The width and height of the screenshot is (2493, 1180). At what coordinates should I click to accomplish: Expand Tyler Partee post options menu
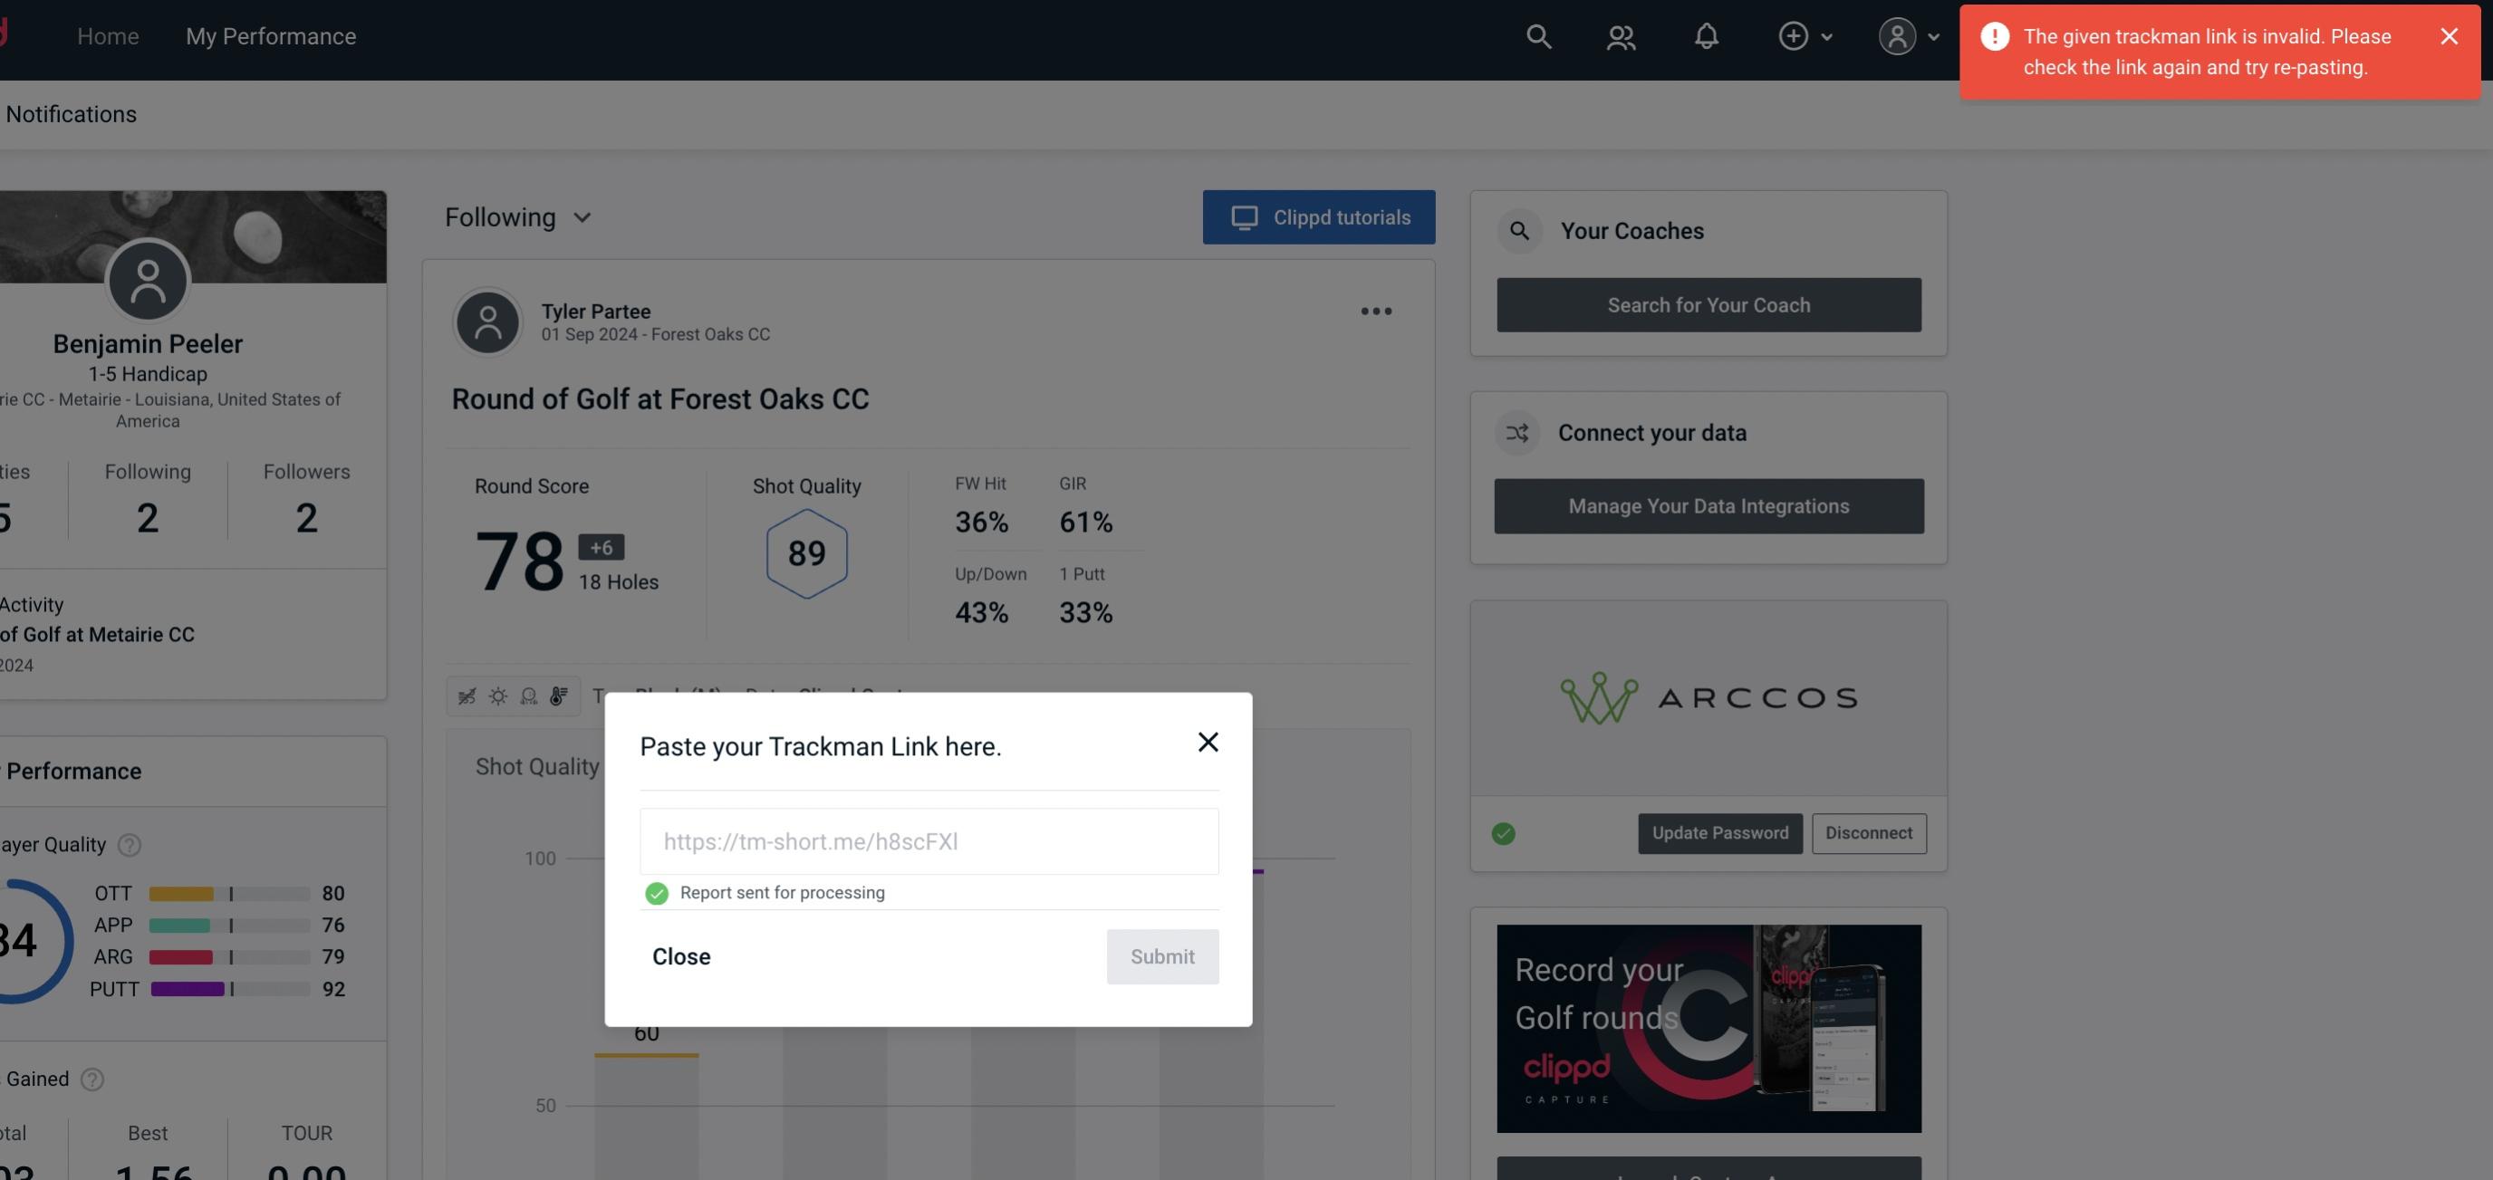pyautogui.click(x=1377, y=312)
